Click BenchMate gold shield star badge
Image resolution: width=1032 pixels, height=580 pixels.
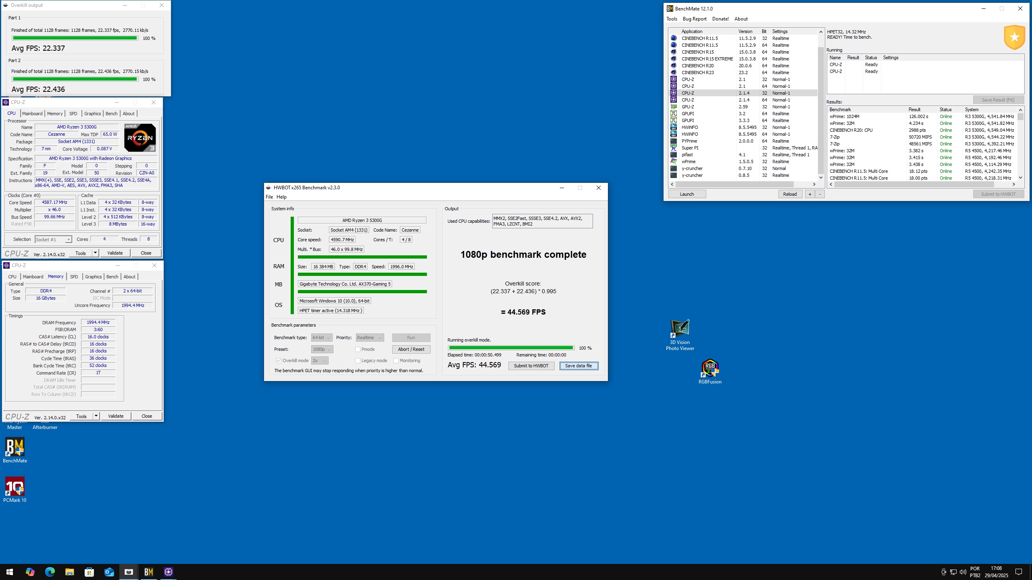tap(1014, 37)
